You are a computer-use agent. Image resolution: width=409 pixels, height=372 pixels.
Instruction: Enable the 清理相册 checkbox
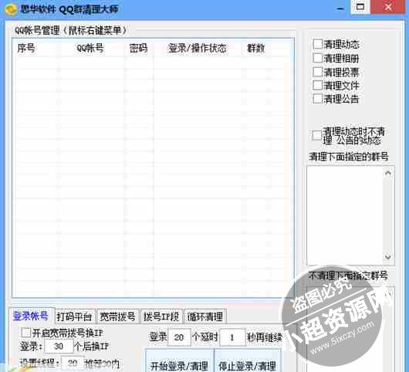pos(318,58)
